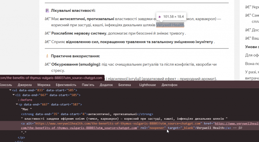The image size is (259, 142).
Task: Collapse the li data-end="667" node
Action: point(13,95)
